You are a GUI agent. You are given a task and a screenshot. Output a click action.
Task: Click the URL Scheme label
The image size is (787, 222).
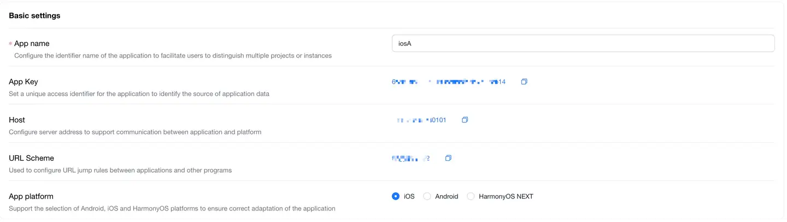pyautogui.click(x=31, y=158)
